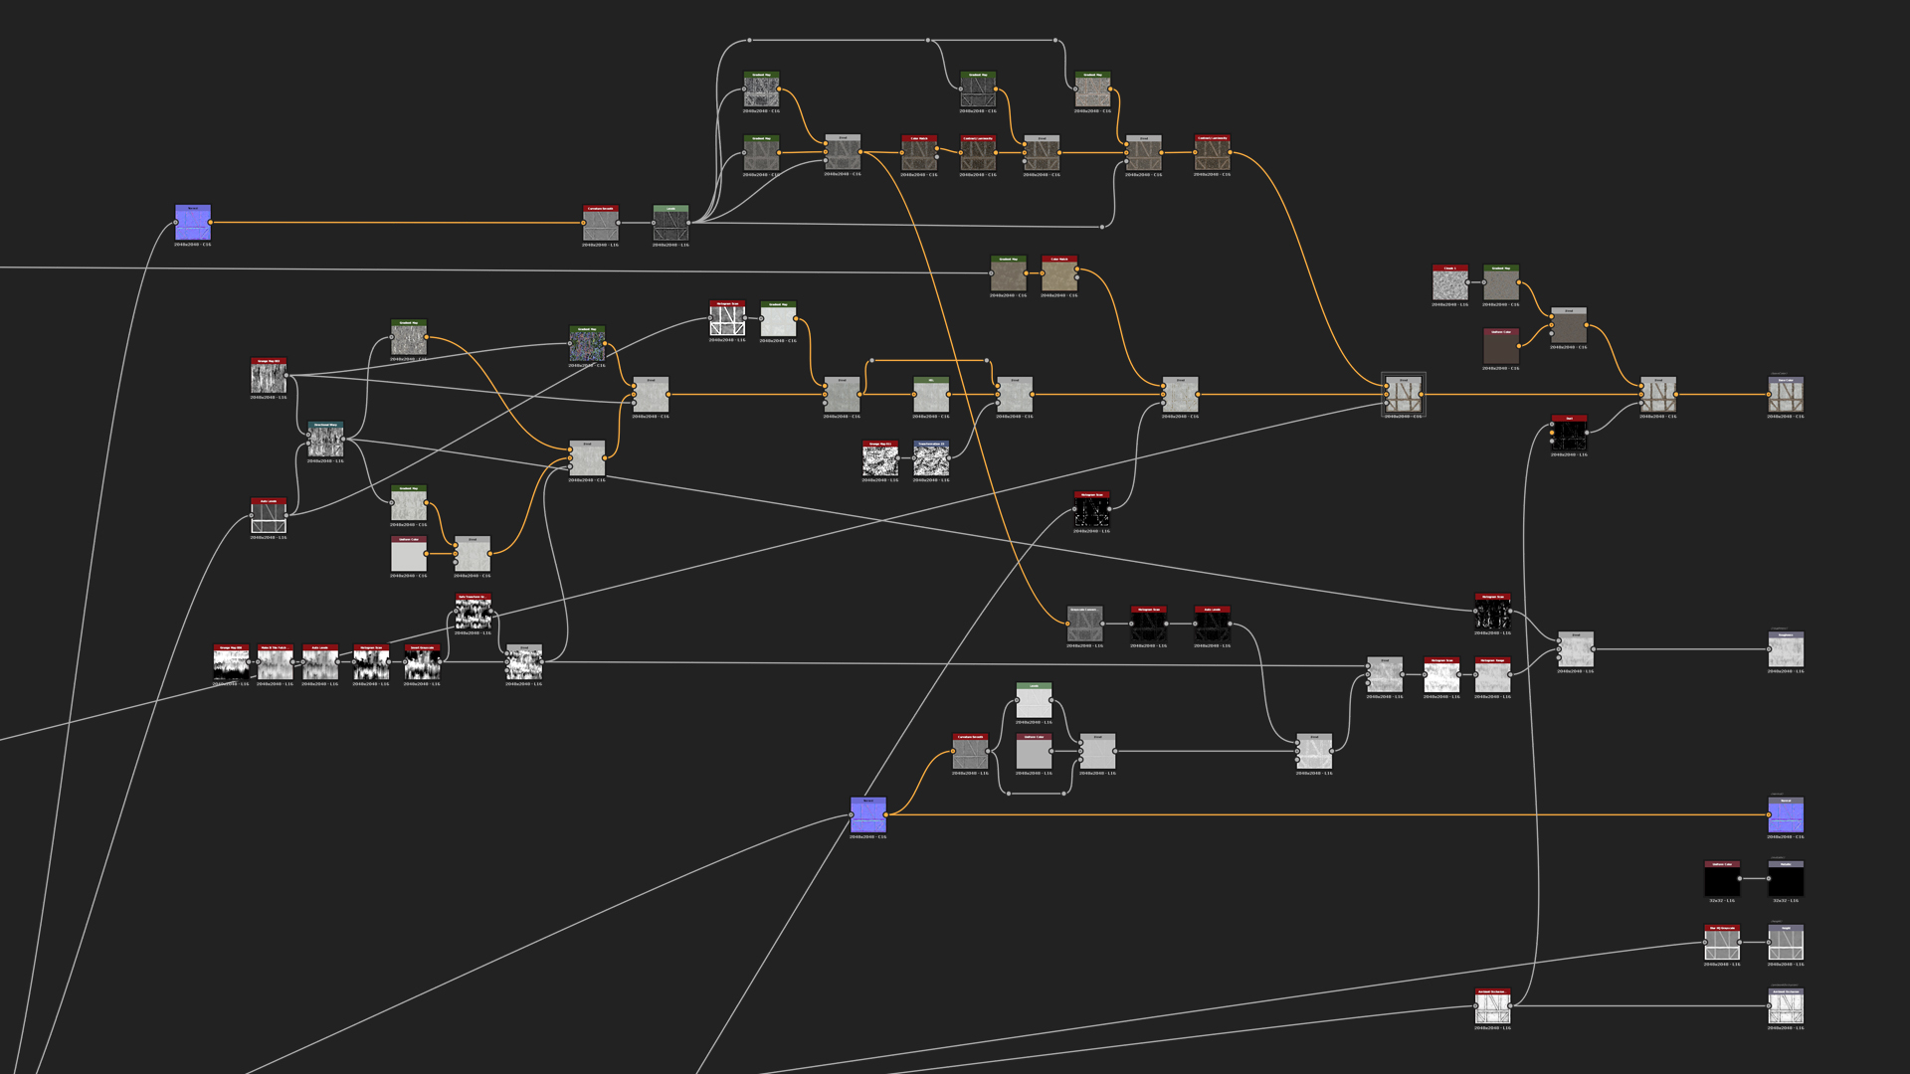The height and width of the screenshot is (1074, 1910).
Task: Select the Dirt generator node
Action: (x=1569, y=435)
